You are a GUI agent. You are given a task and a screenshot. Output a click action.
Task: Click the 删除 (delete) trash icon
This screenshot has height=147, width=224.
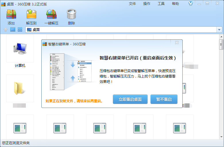point(72,14)
